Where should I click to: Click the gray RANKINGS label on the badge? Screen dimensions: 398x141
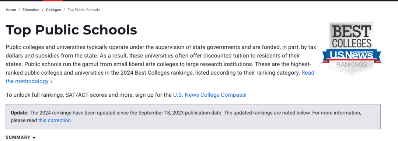click(352, 64)
